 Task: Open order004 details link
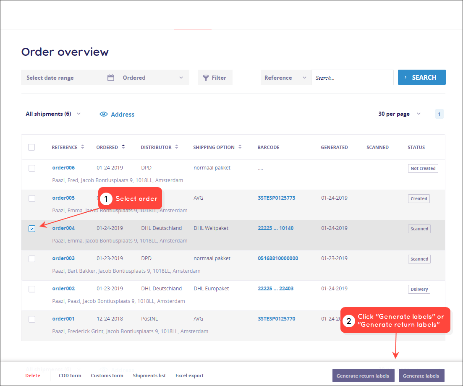(x=63, y=228)
